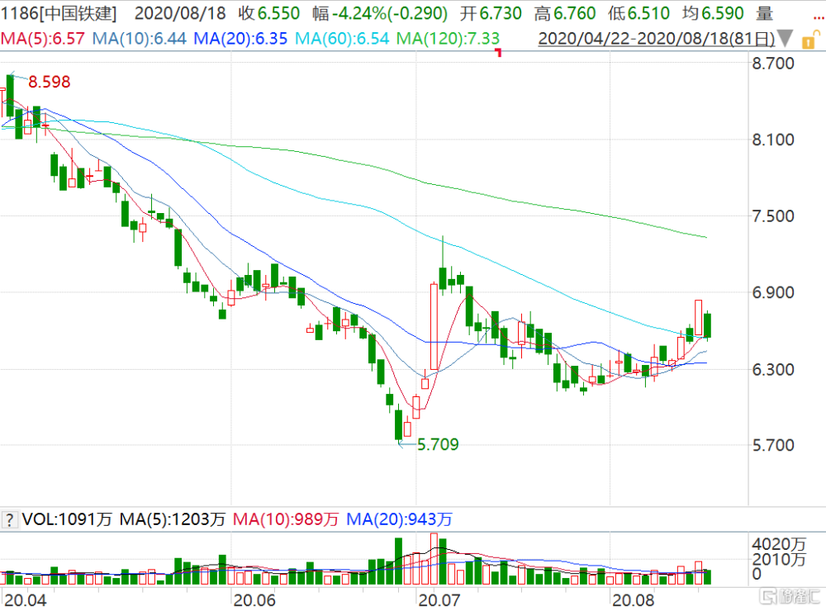Click the 量 volume label in header
This screenshot has width=826, height=611.
pos(764,13)
